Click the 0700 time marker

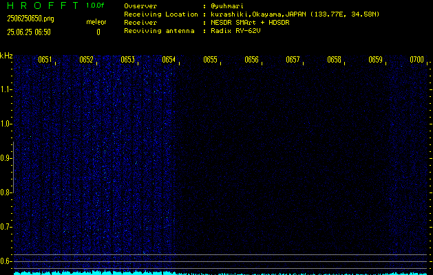[x=417, y=60]
